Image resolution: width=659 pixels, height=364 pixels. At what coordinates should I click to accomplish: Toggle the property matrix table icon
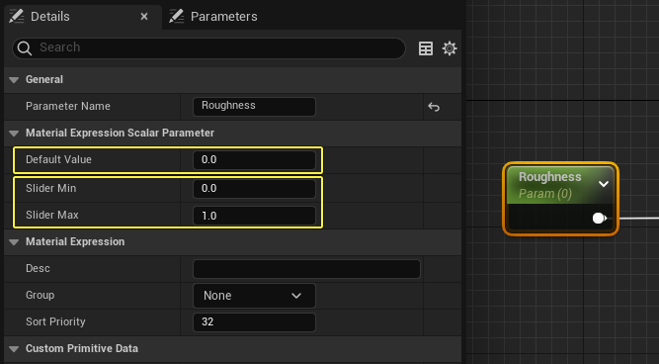click(426, 48)
